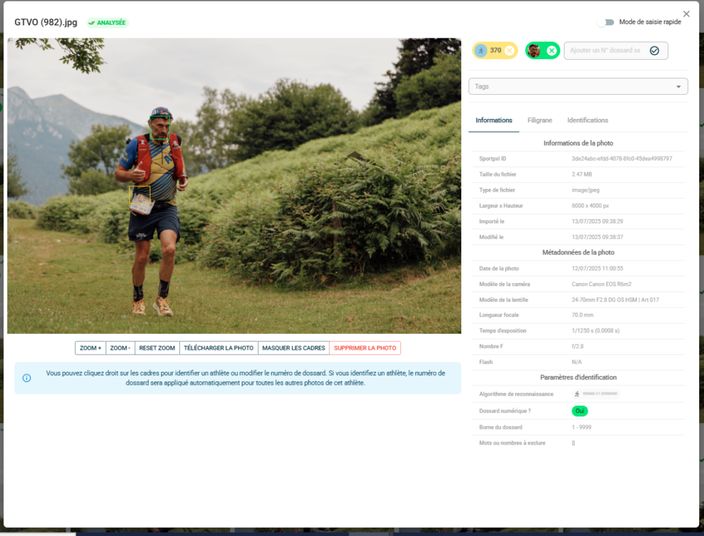Click Télécharger la photo button
The image size is (704, 536).
(x=219, y=348)
